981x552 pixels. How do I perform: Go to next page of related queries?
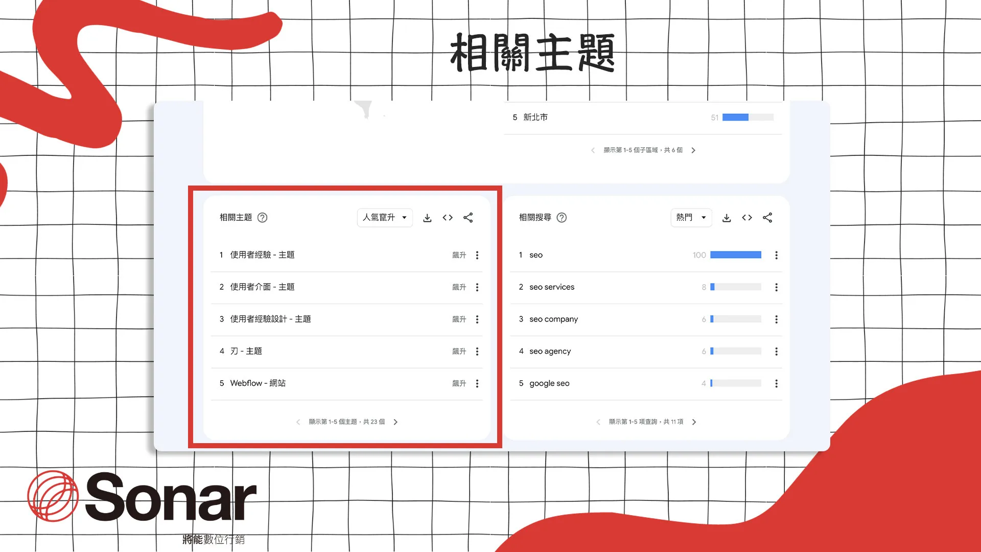[694, 422]
